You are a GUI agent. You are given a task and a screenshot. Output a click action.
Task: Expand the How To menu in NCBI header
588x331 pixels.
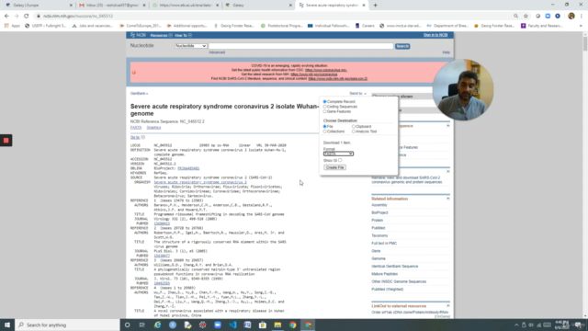click(183, 35)
